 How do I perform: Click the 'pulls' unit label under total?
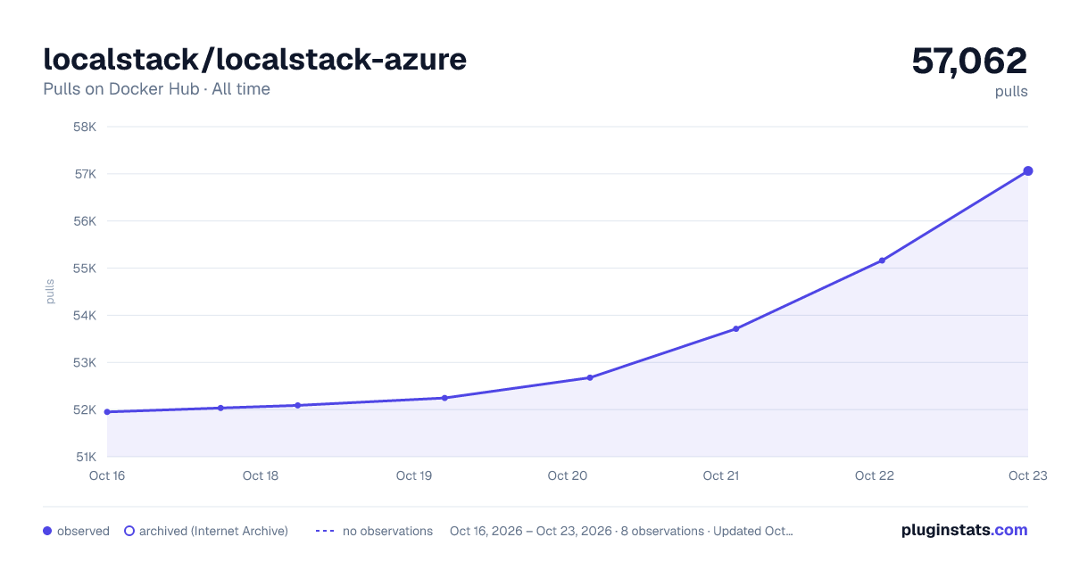tap(1011, 91)
